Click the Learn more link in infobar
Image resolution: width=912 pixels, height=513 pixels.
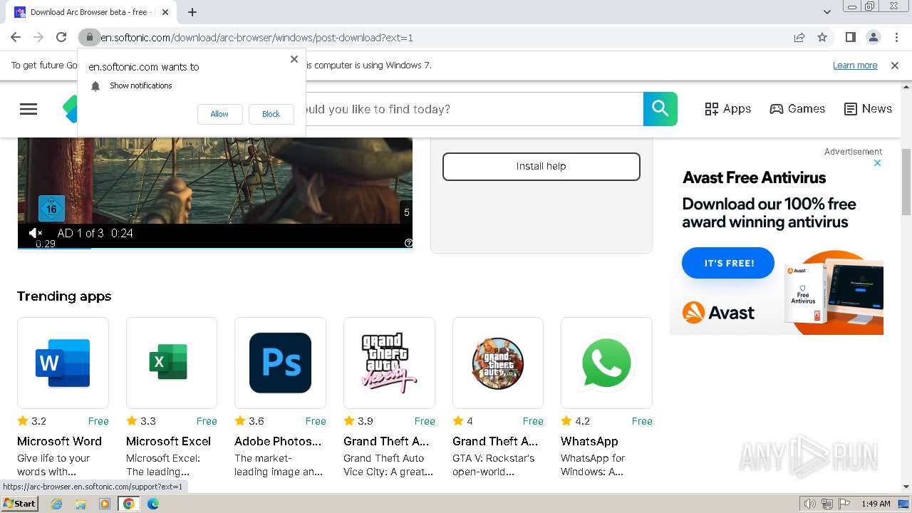(x=855, y=66)
